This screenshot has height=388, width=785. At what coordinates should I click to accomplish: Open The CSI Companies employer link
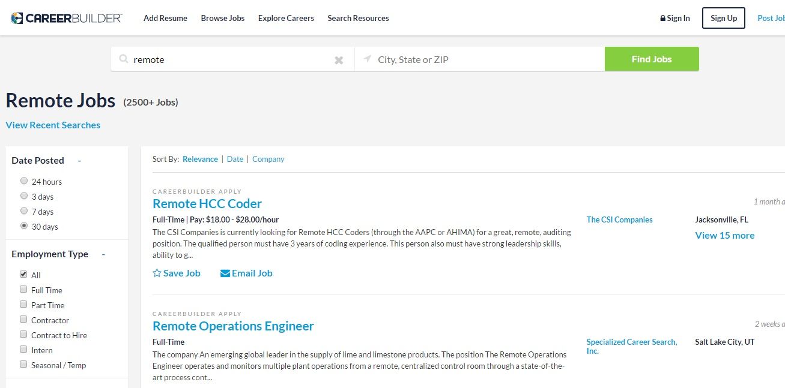pyautogui.click(x=619, y=219)
